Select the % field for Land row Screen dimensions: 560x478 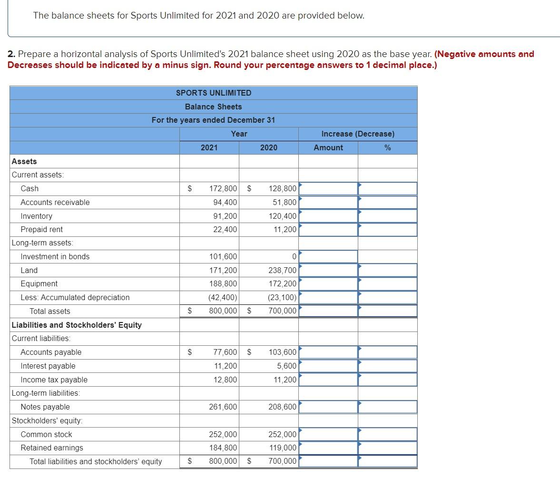point(387,270)
